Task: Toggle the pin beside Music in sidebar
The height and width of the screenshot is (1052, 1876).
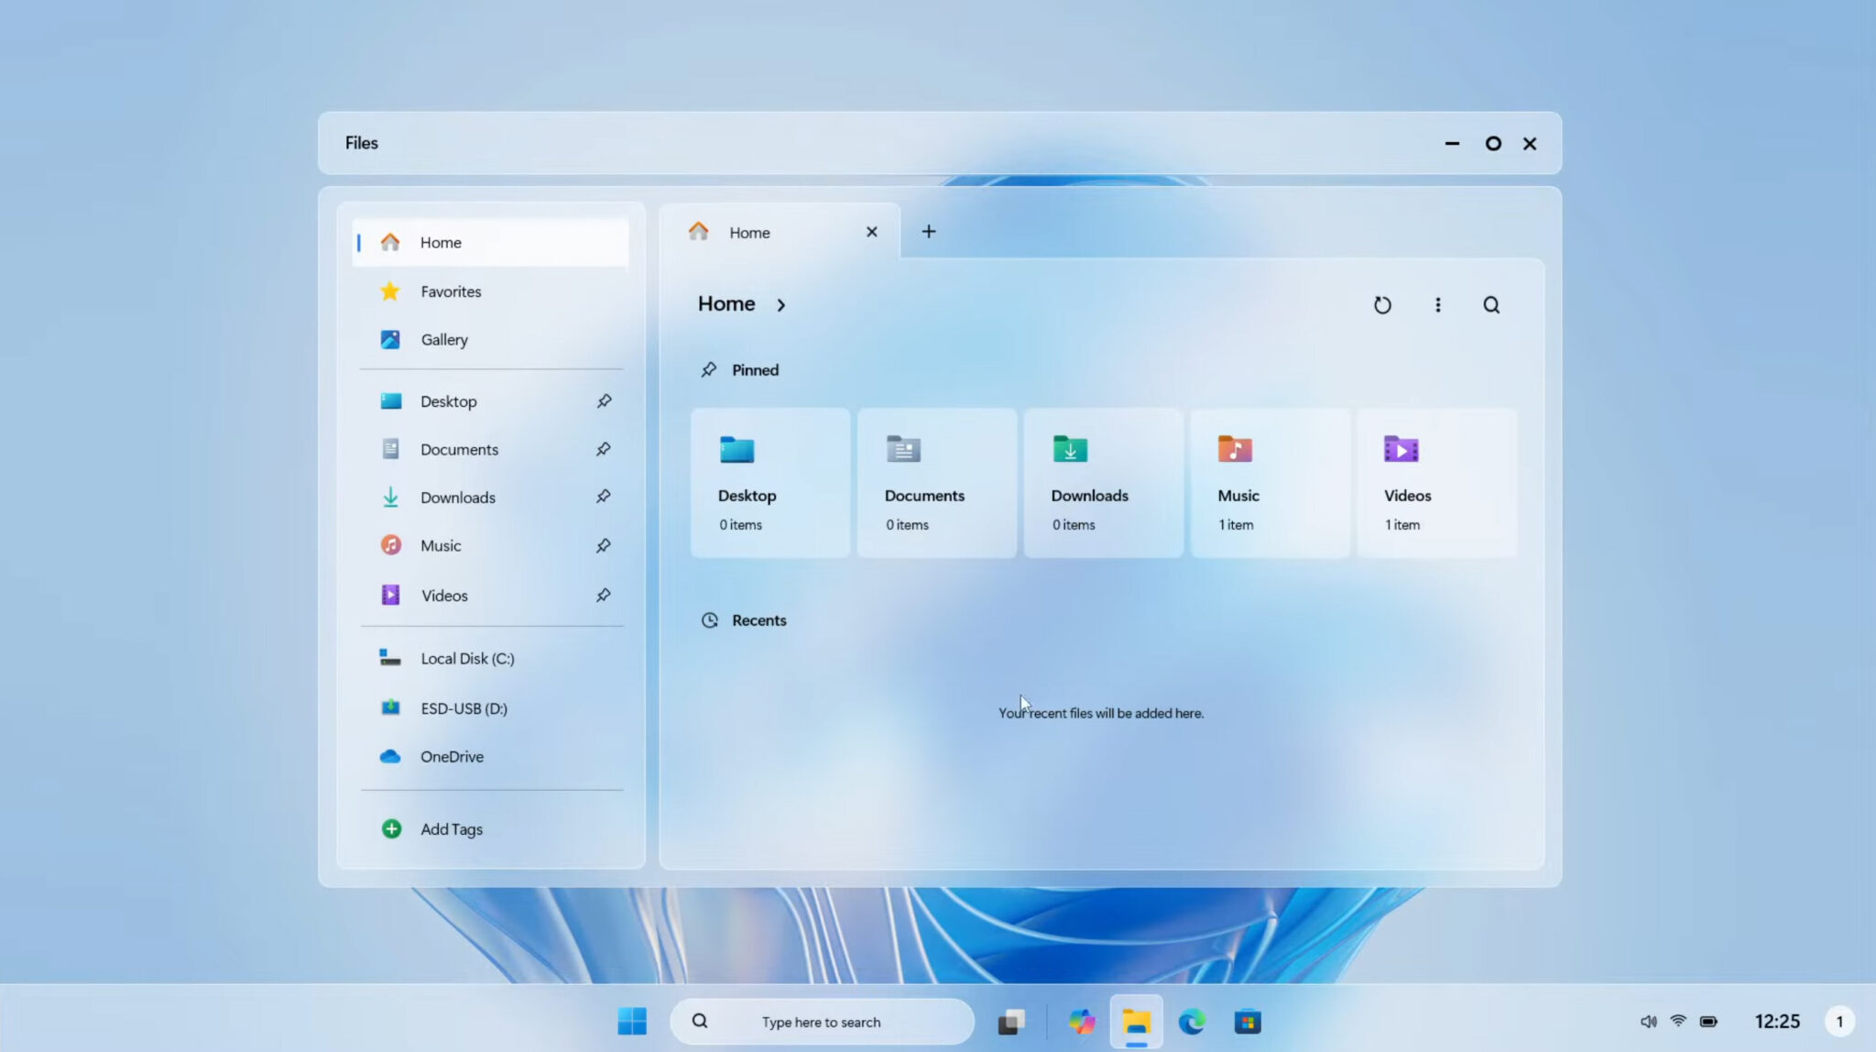Action: pyautogui.click(x=604, y=546)
